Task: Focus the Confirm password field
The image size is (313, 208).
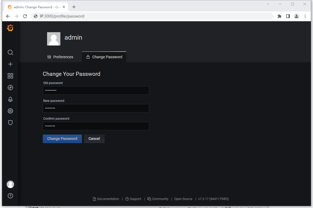Action: coord(96,126)
